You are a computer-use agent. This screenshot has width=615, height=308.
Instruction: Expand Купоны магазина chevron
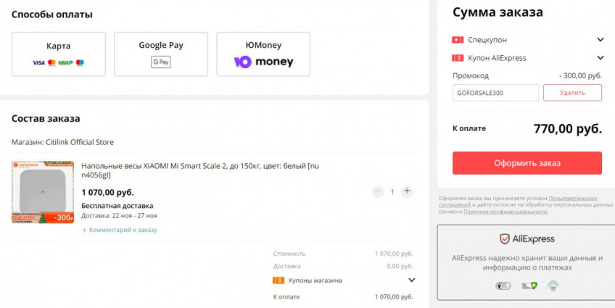click(411, 280)
